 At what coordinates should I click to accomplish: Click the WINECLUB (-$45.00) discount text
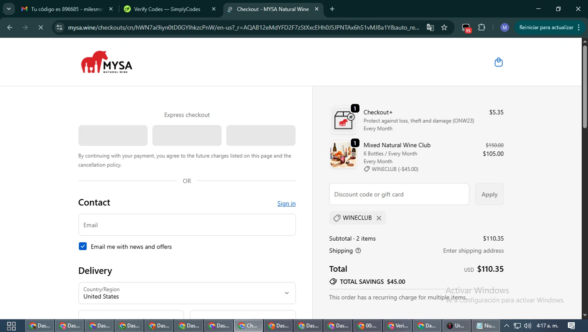click(x=395, y=169)
